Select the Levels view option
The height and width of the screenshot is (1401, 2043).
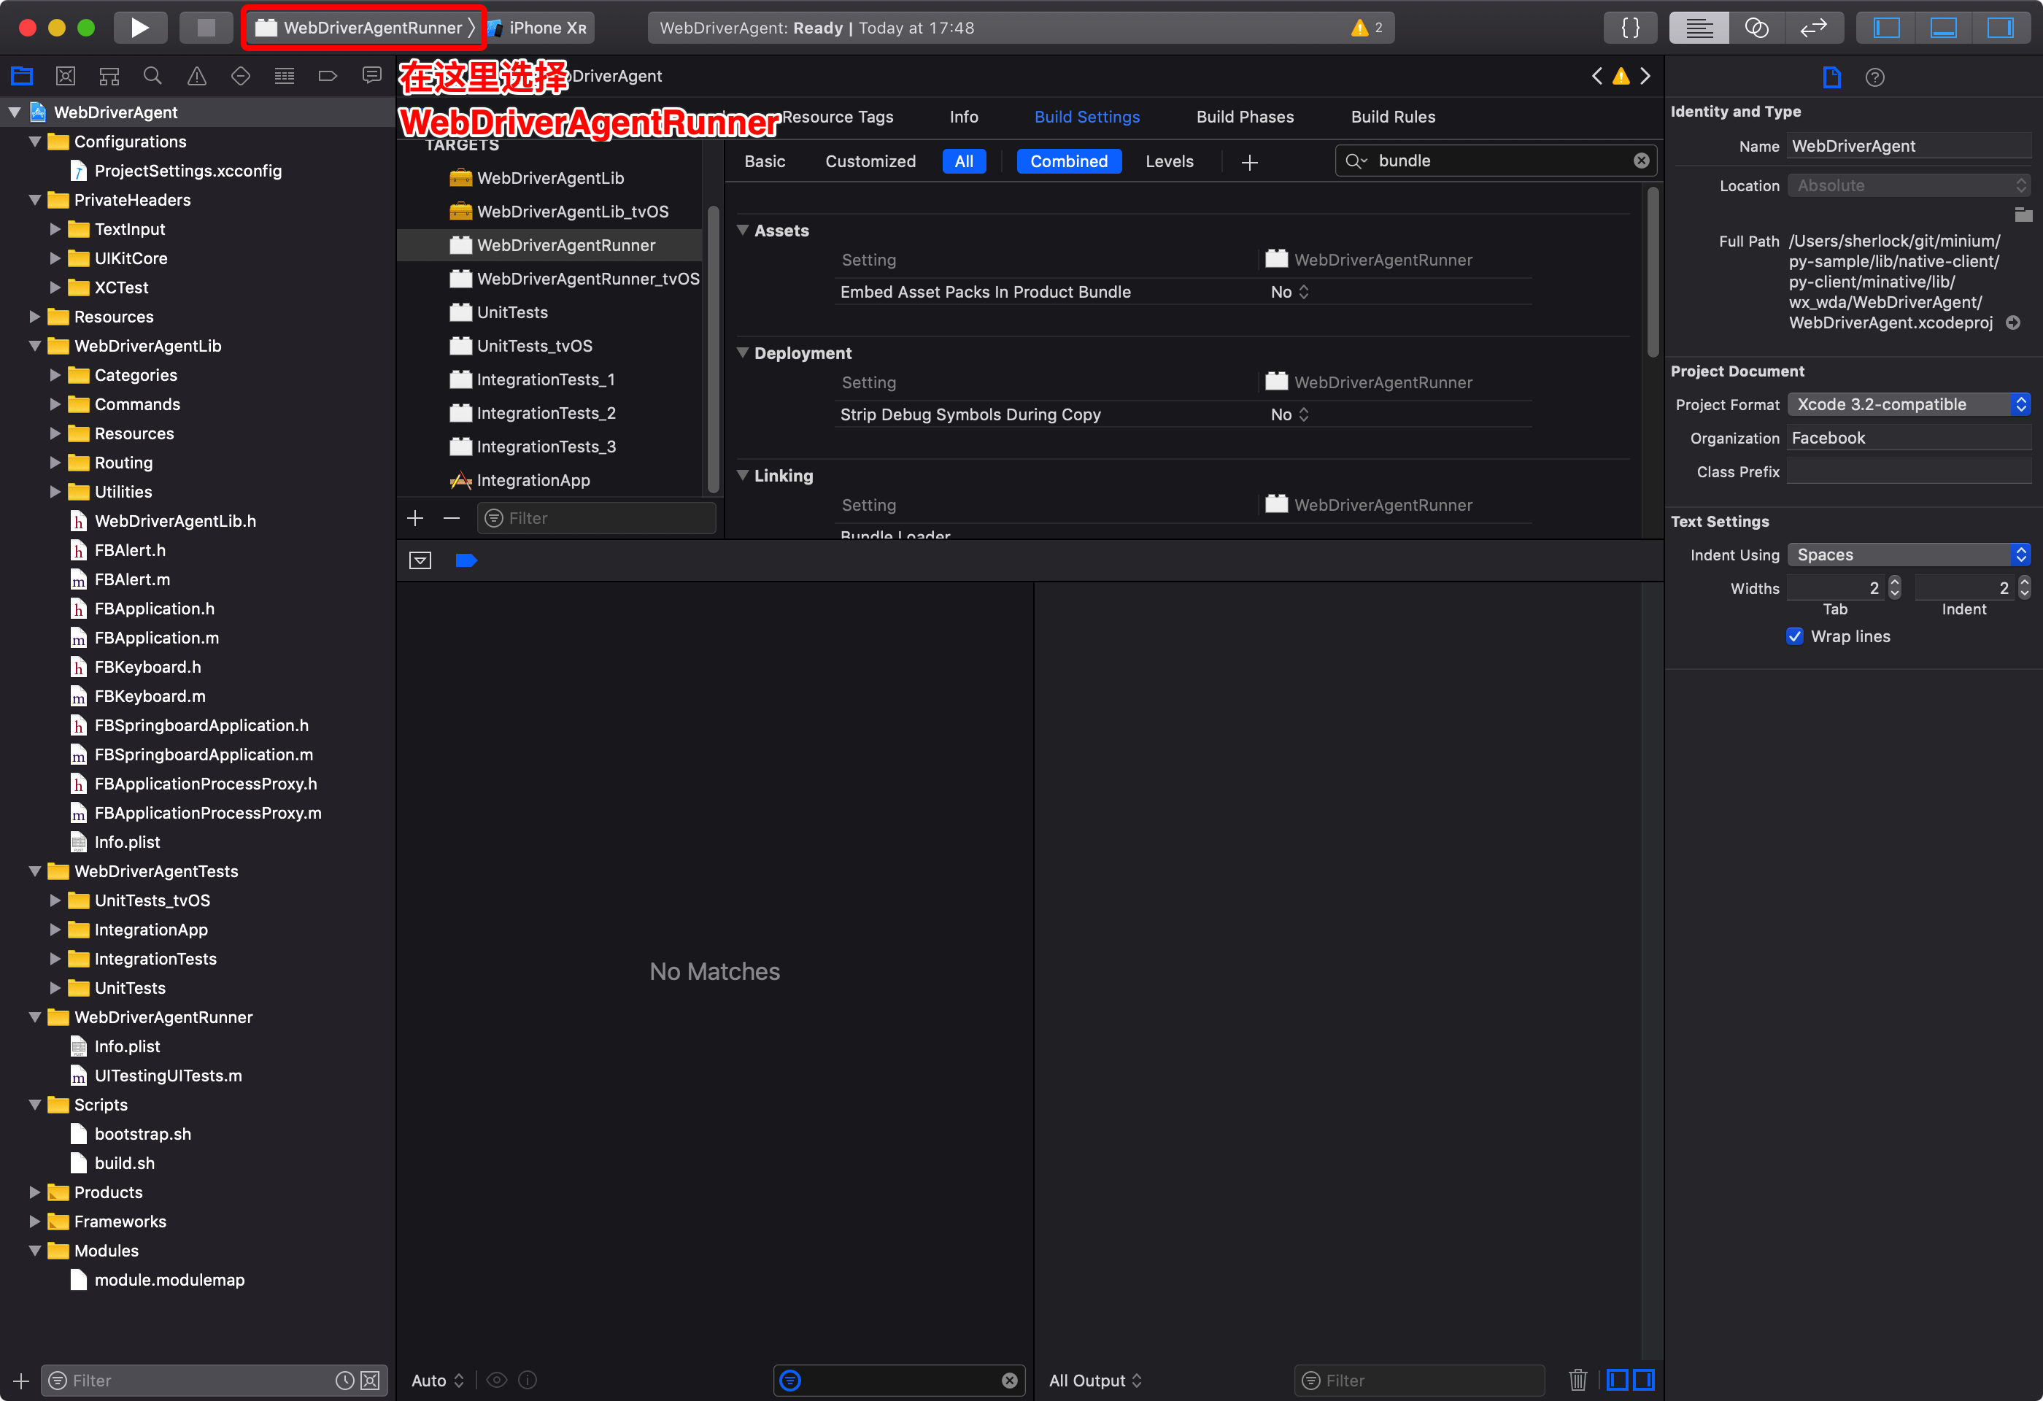(1169, 162)
